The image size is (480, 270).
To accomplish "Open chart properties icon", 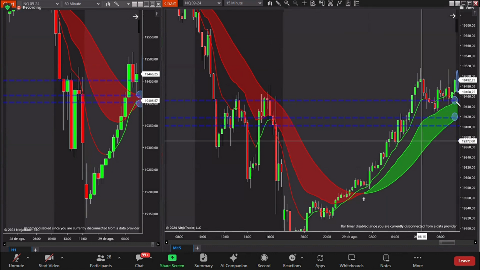I will click(348, 3).
